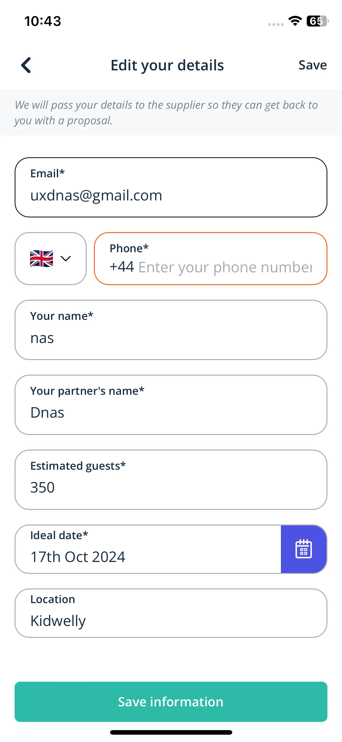
Task: Tap the UK flag icon
Action: (x=42, y=259)
